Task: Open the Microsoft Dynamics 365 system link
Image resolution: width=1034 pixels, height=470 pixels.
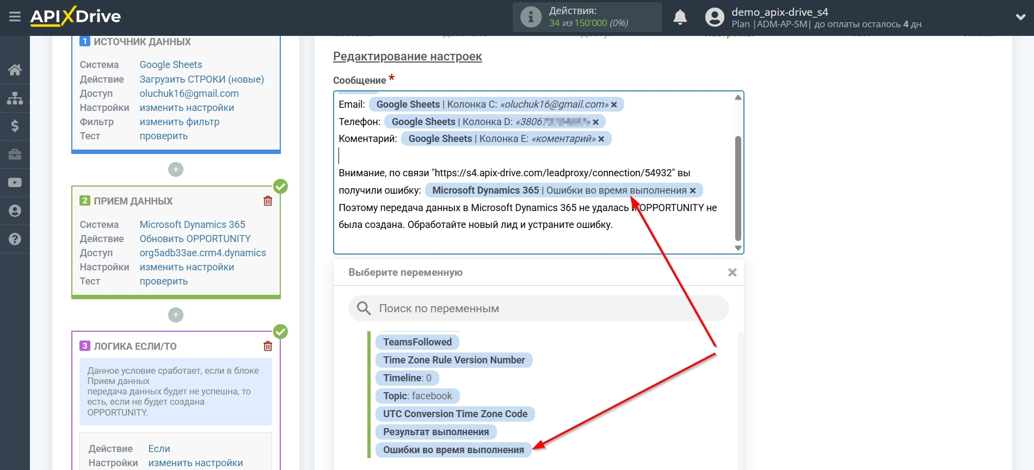Action: tap(193, 225)
